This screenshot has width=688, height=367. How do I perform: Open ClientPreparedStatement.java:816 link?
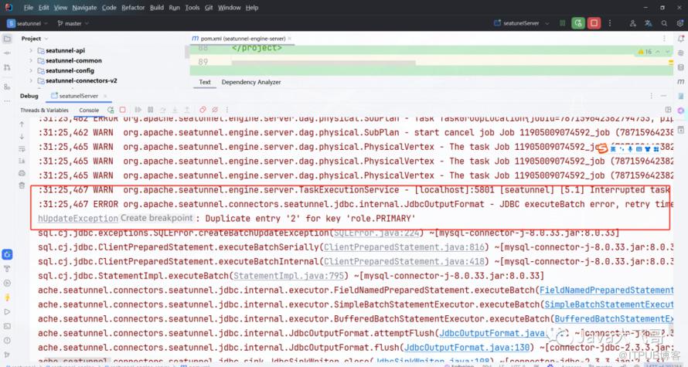click(x=404, y=247)
